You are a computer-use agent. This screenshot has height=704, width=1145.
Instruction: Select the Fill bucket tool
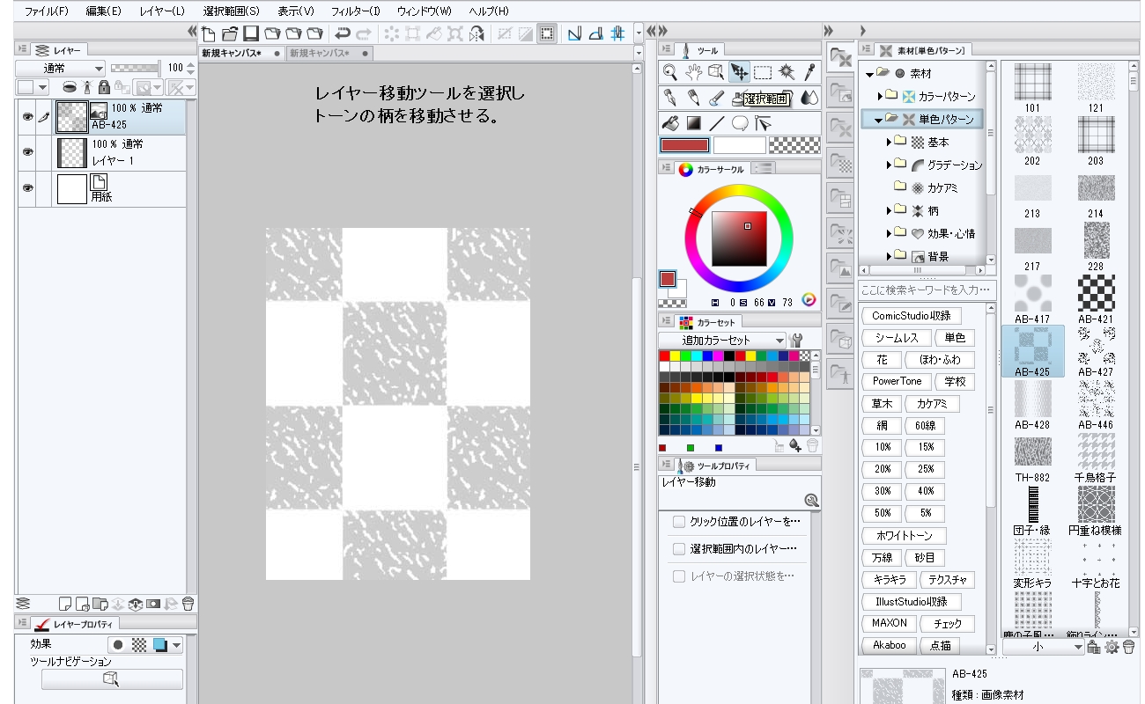click(x=670, y=123)
